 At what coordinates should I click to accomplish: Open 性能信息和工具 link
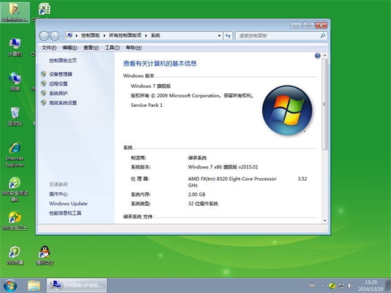pos(65,213)
